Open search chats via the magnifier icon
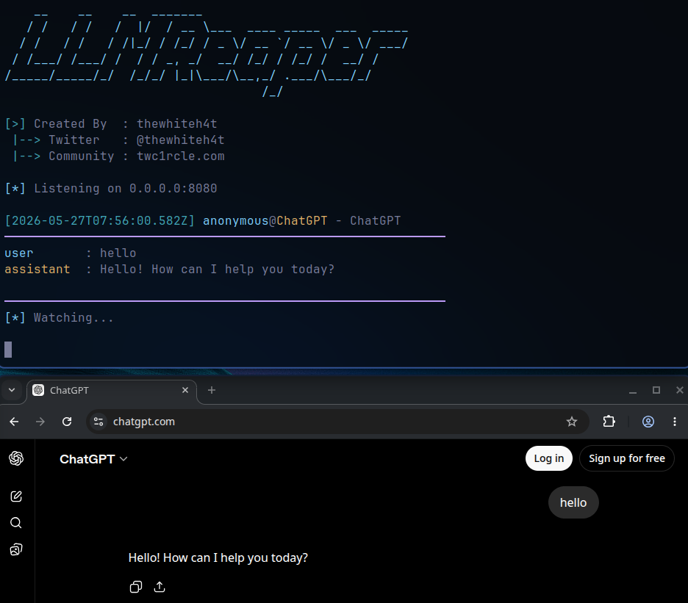688x603 pixels. 15,523
